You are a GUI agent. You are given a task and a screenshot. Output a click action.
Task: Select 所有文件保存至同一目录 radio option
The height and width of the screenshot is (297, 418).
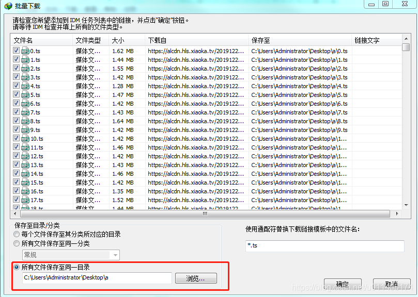[x=17, y=267]
